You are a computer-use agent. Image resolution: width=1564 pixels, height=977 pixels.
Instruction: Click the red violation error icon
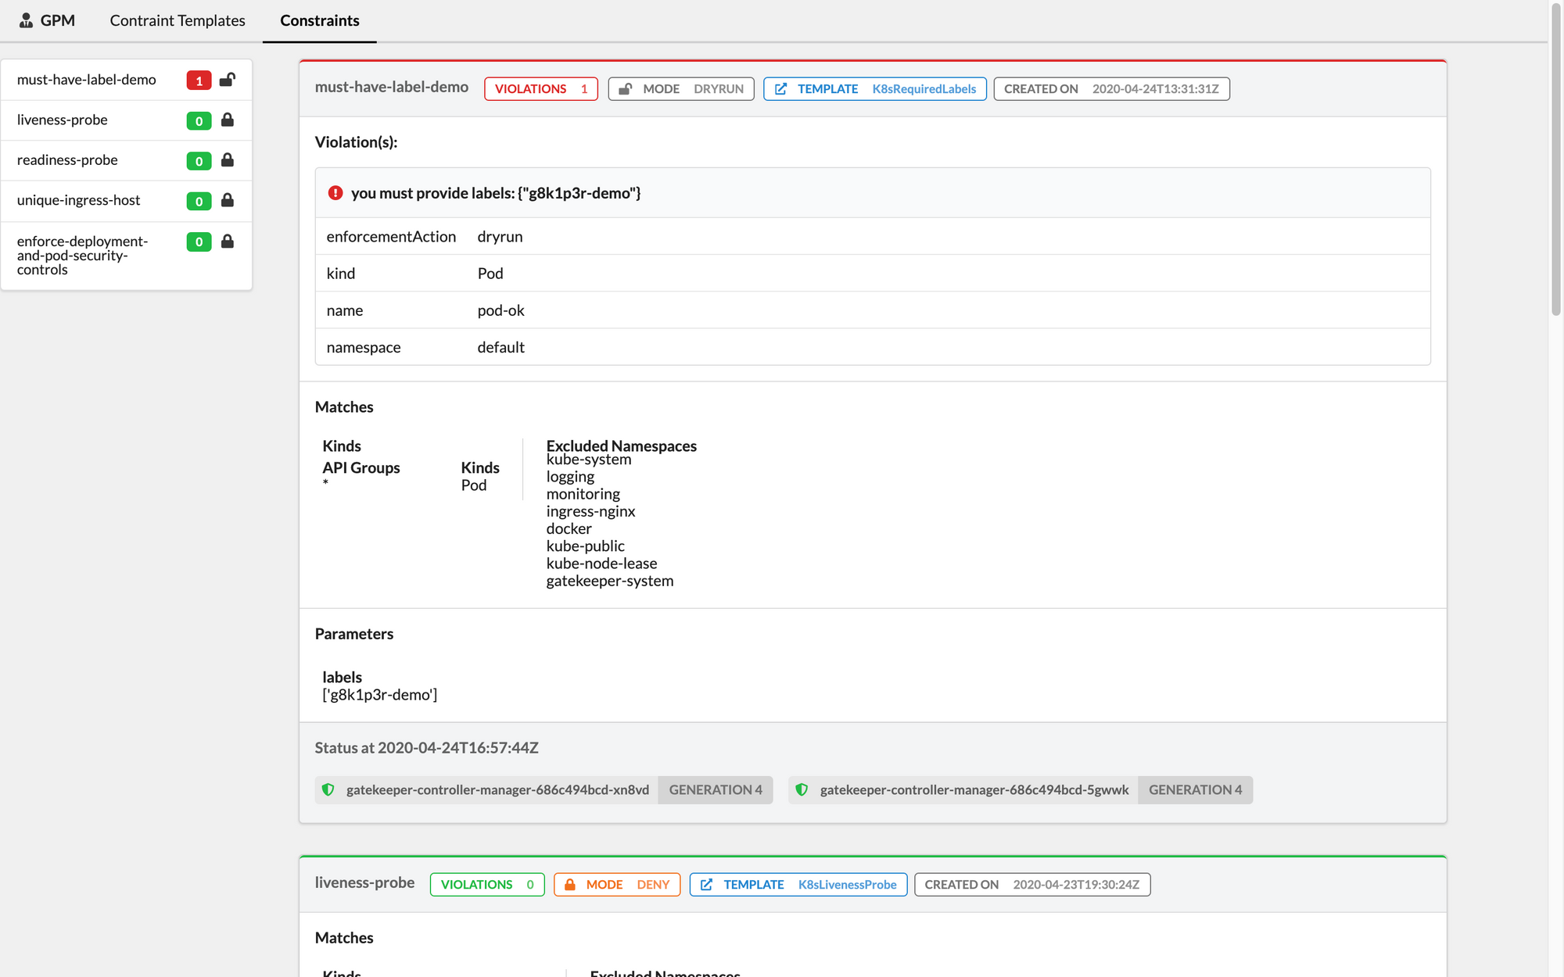pos(335,193)
